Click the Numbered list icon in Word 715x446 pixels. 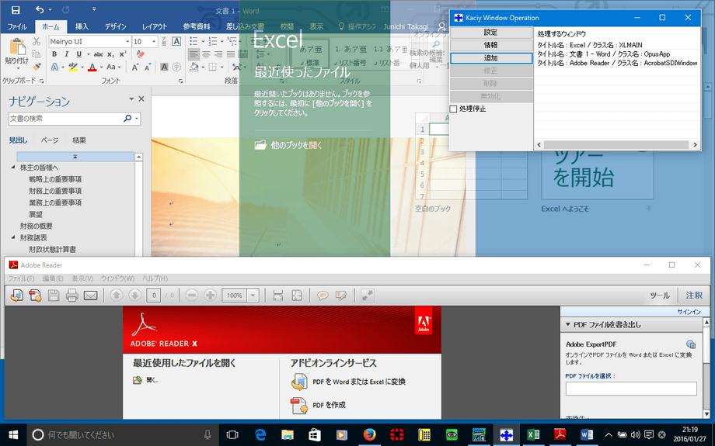[x=213, y=41]
